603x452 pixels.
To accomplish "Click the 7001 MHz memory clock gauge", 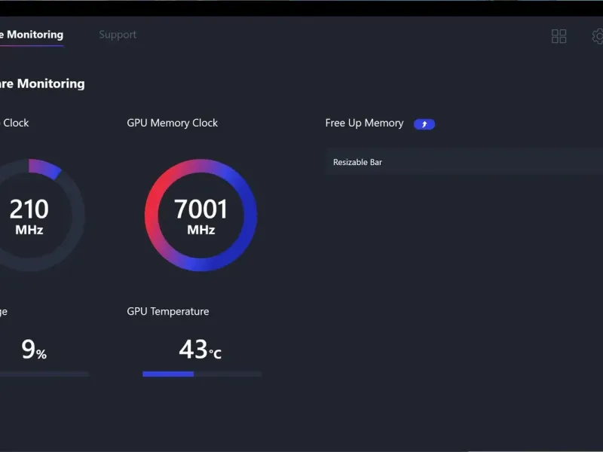I will [x=200, y=215].
